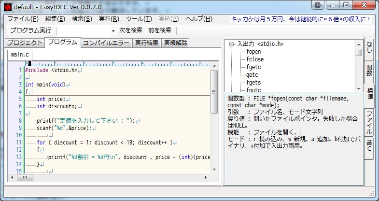379x201 pixels.
Task: Open the ヘルプ(H) menu
Action: click(x=198, y=19)
